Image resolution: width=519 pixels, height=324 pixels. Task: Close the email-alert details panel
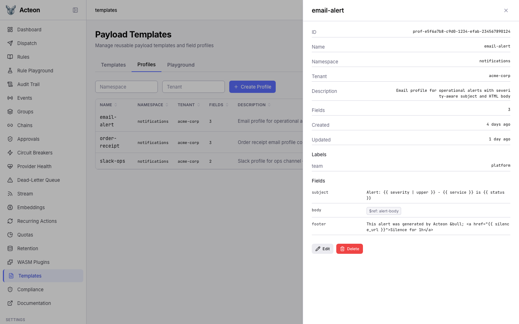[506, 10]
